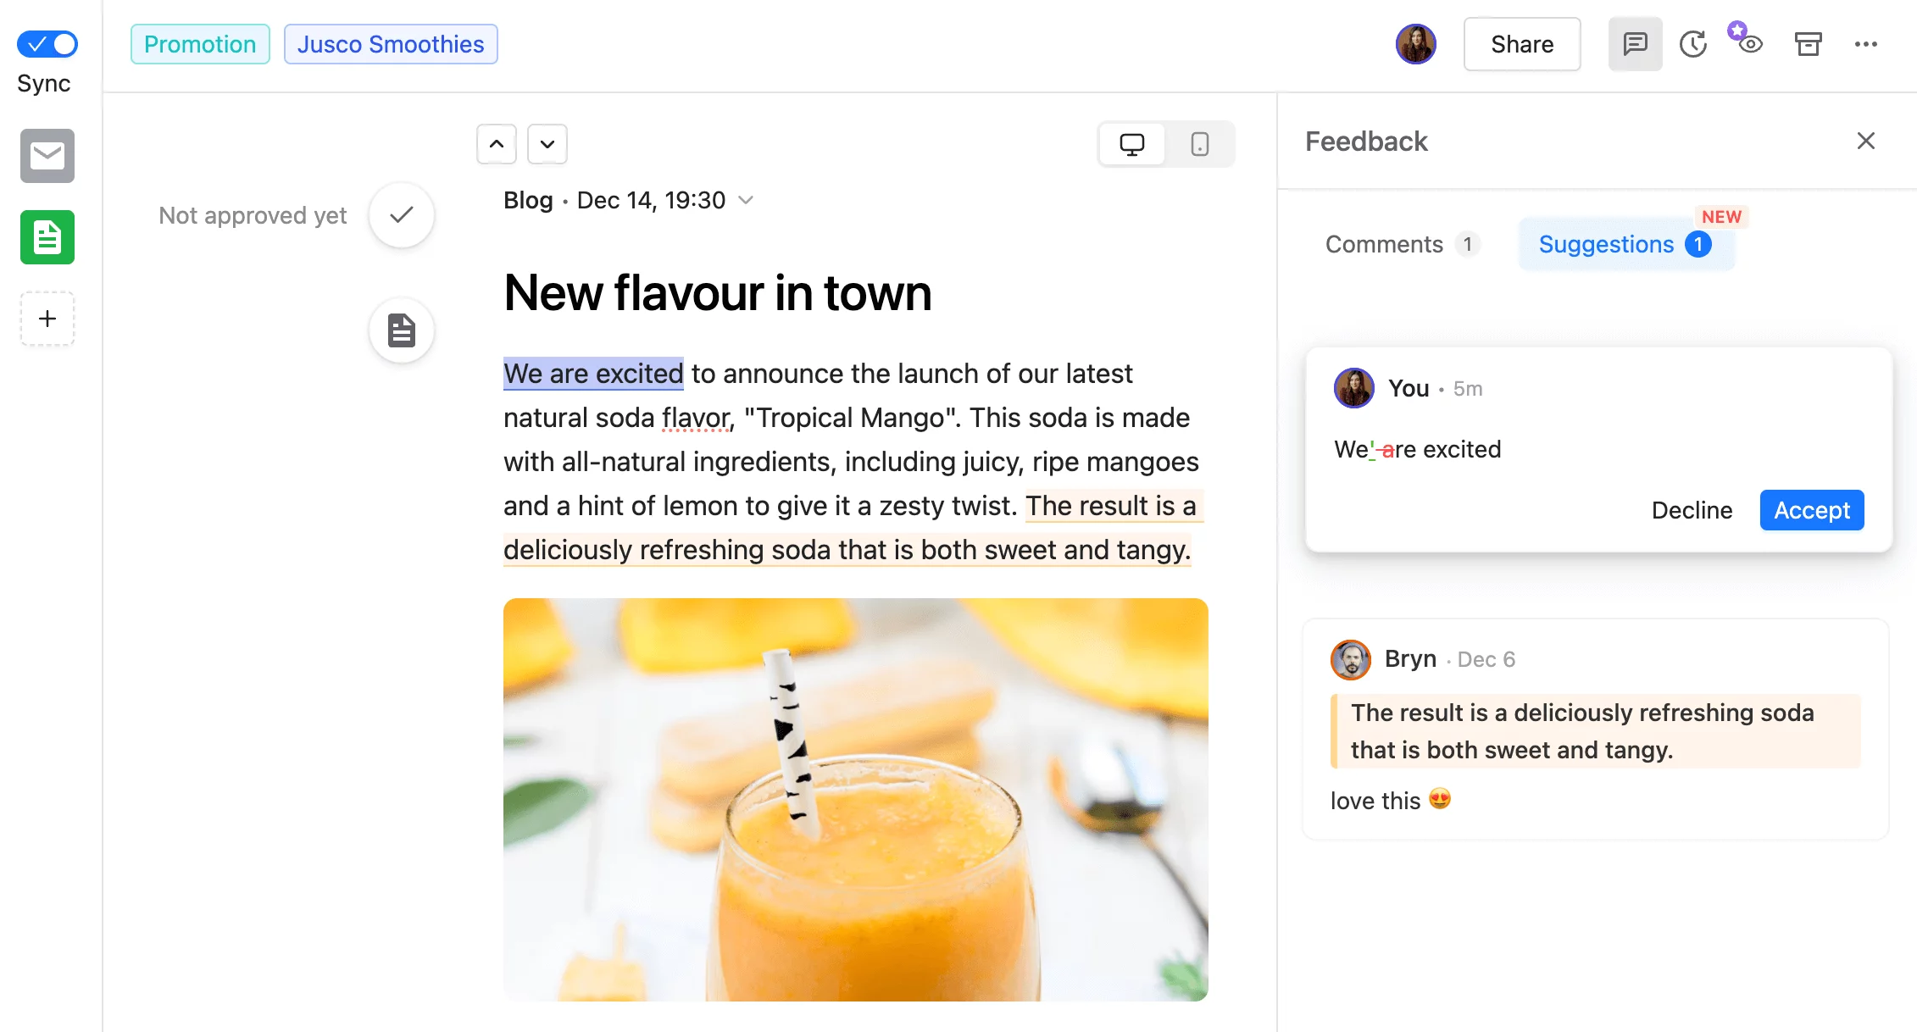Expand the scroll down chevron

pos(547,142)
